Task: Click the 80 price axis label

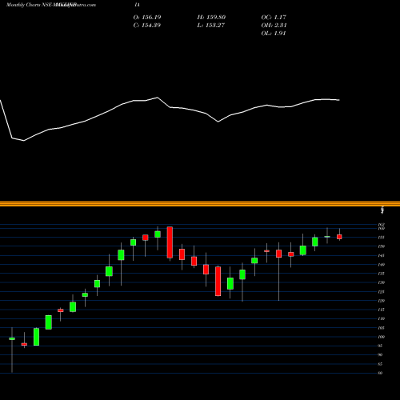Action: [x=380, y=373]
